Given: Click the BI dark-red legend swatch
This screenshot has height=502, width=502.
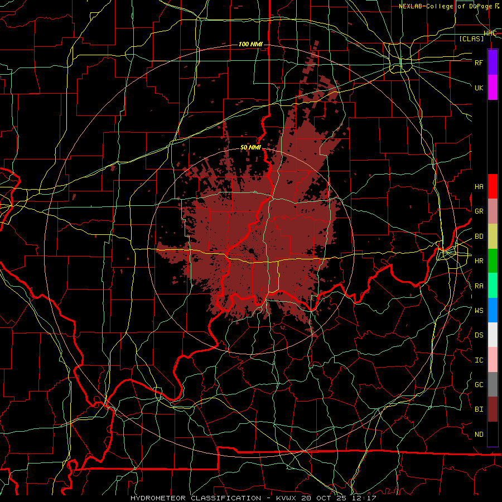Looking at the screenshot, I should pos(493,409).
